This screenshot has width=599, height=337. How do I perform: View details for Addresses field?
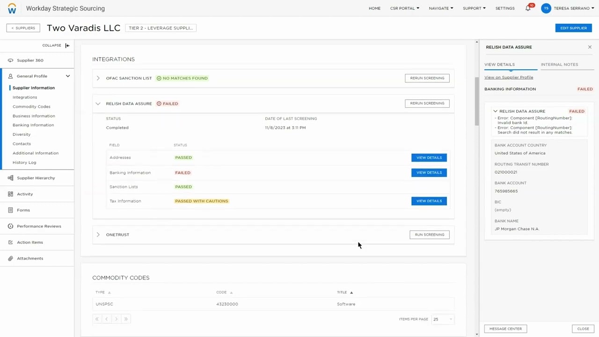pyautogui.click(x=429, y=158)
